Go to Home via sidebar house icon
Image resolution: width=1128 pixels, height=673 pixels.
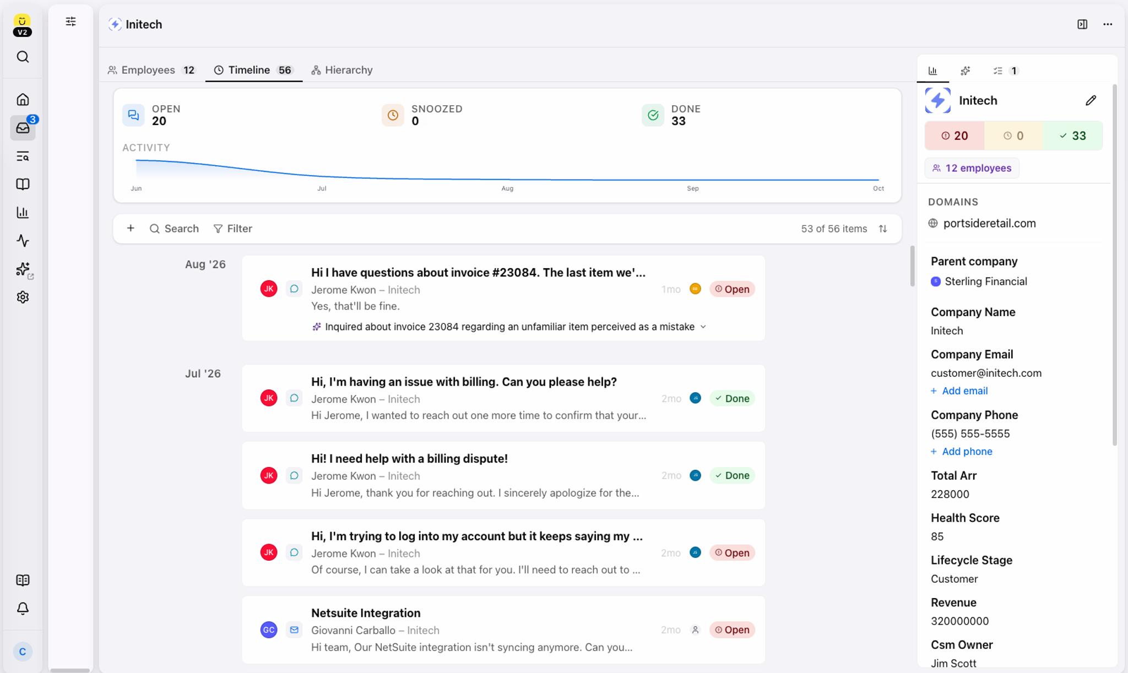(23, 100)
